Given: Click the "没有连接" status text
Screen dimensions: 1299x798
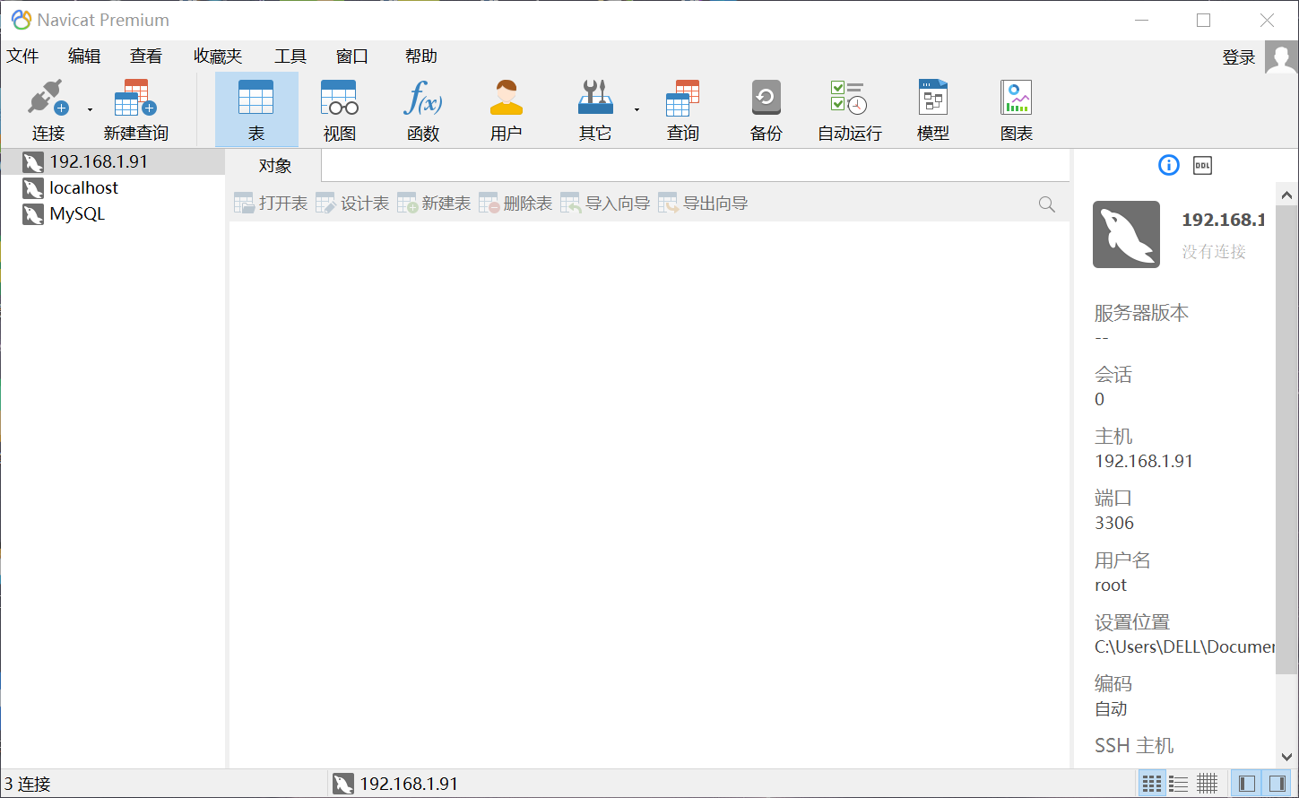Looking at the screenshot, I should click(x=1214, y=252).
